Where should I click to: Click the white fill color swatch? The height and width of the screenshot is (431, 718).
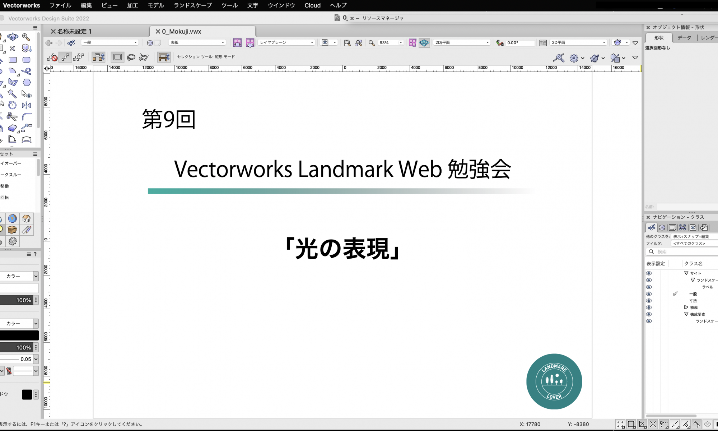pos(19,288)
